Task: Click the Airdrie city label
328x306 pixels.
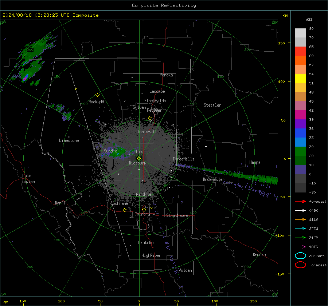Action: click(x=144, y=194)
